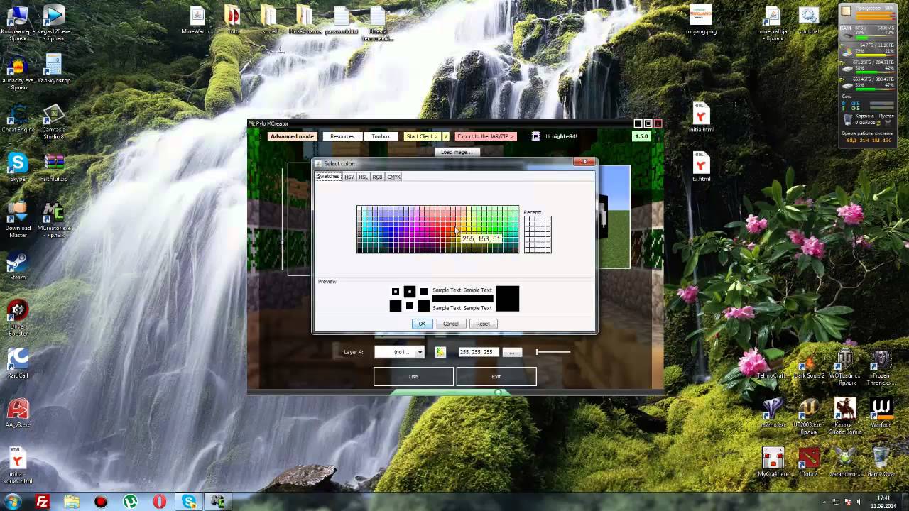Image resolution: width=909 pixels, height=511 pixels.
Task: Open FileZilla from the taskbar
Action: (43, 502)
